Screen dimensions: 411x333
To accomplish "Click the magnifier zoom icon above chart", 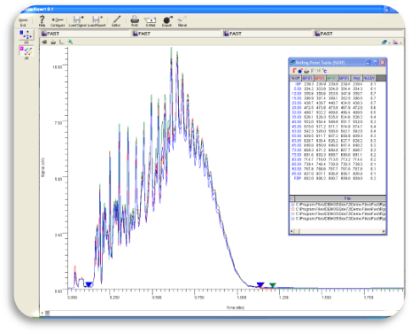I will pos(70,42).
